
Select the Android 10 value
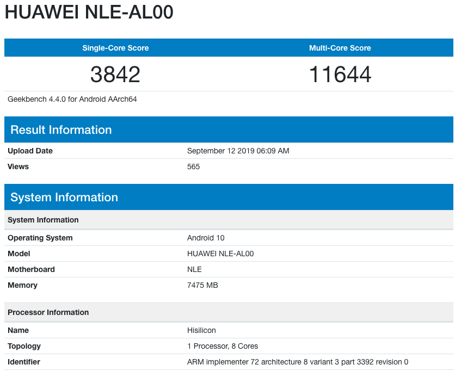click(x=206, y=238)
